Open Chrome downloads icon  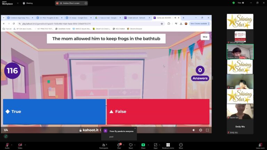tap(181, 24)
